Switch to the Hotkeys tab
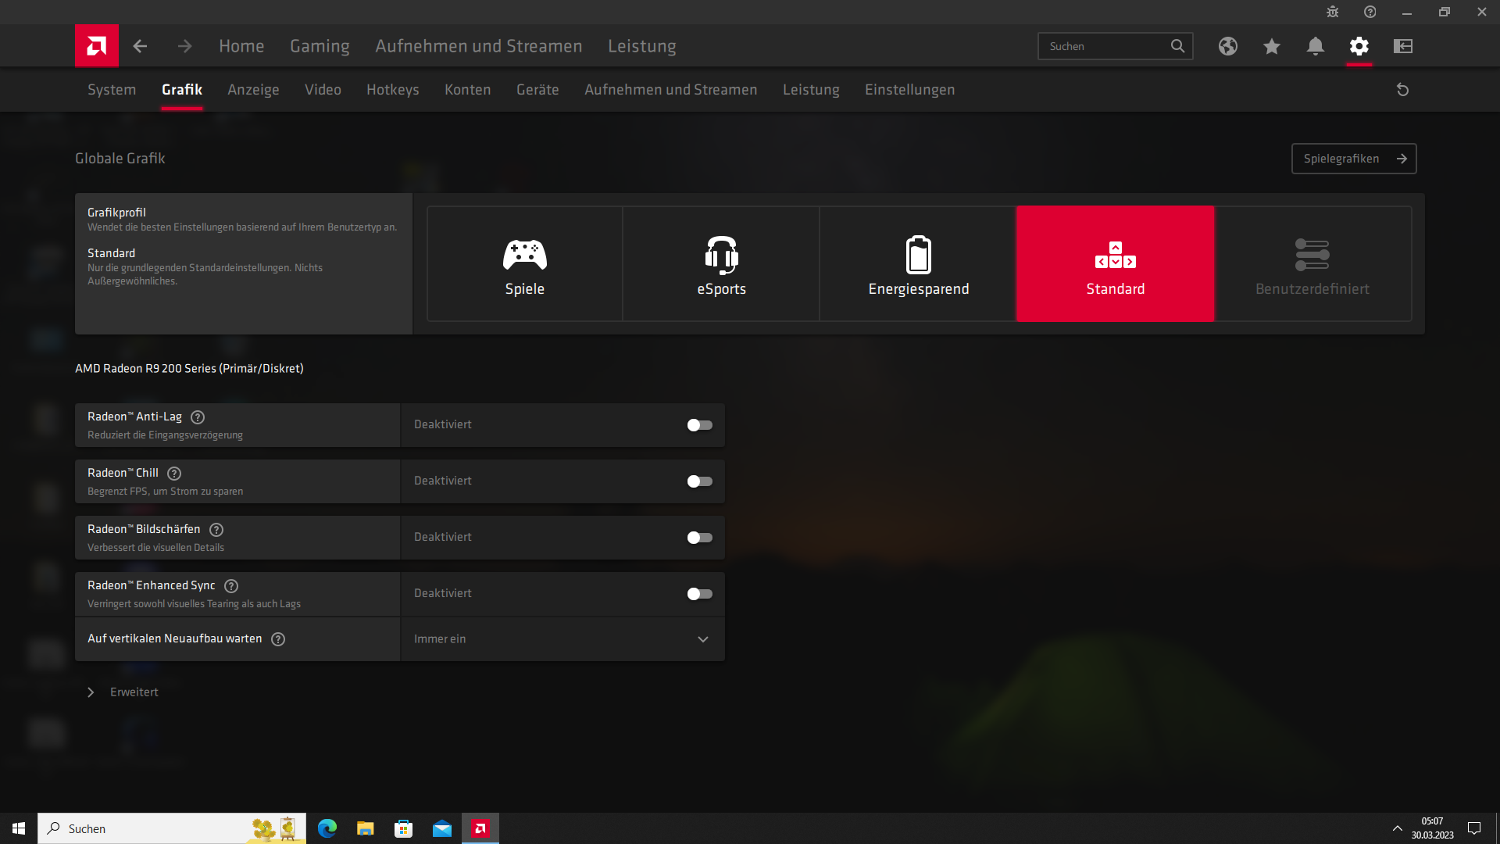The width and height of the screenshot is (1500, 844). (393, 90)
